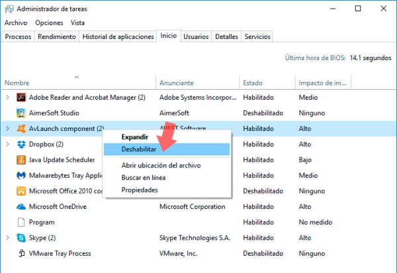Choose Deshabilitar in the context menu
The width and height of the screenshot is (397, 273).
(x=167, y=149)
